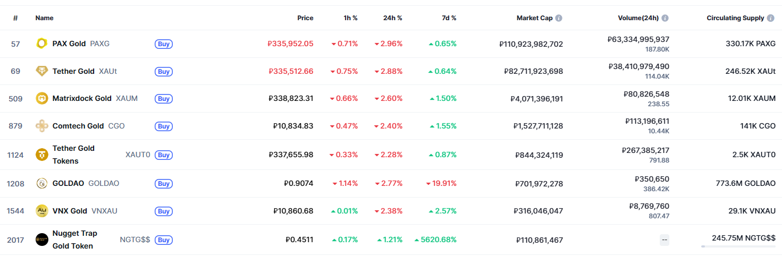Sort by the 24h % column header
The width and height of the screenshot is (782, 256).
click(392, 18)
